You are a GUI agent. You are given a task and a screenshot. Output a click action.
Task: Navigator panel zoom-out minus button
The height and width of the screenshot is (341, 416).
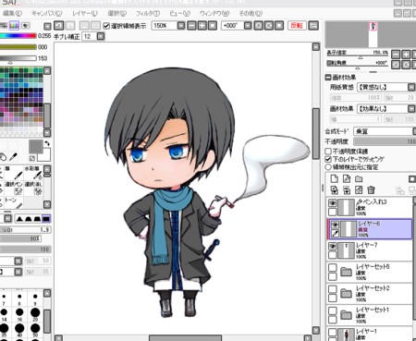coord(396,55)
